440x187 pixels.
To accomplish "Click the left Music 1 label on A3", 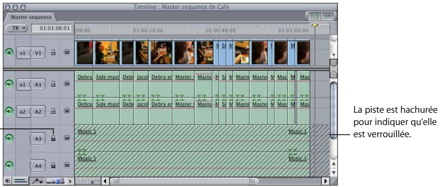I will (87, 131).
